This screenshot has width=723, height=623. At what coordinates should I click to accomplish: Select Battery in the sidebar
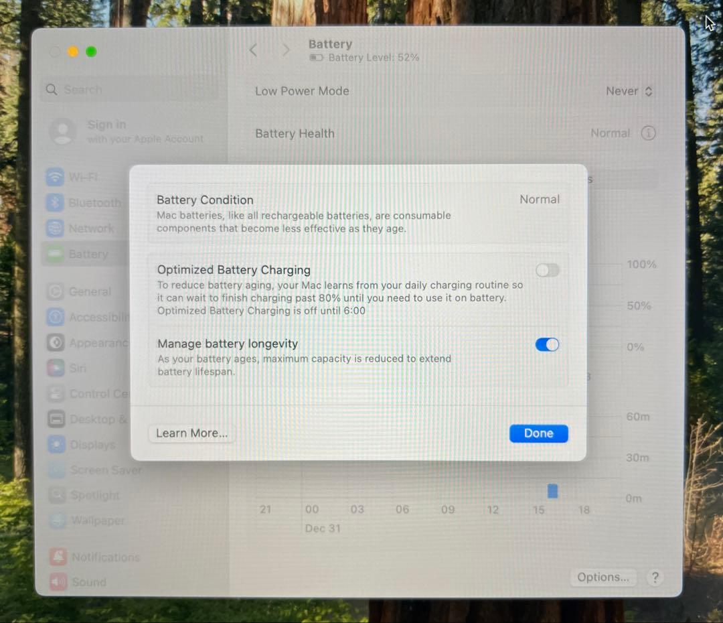click(x=89, y=254)
